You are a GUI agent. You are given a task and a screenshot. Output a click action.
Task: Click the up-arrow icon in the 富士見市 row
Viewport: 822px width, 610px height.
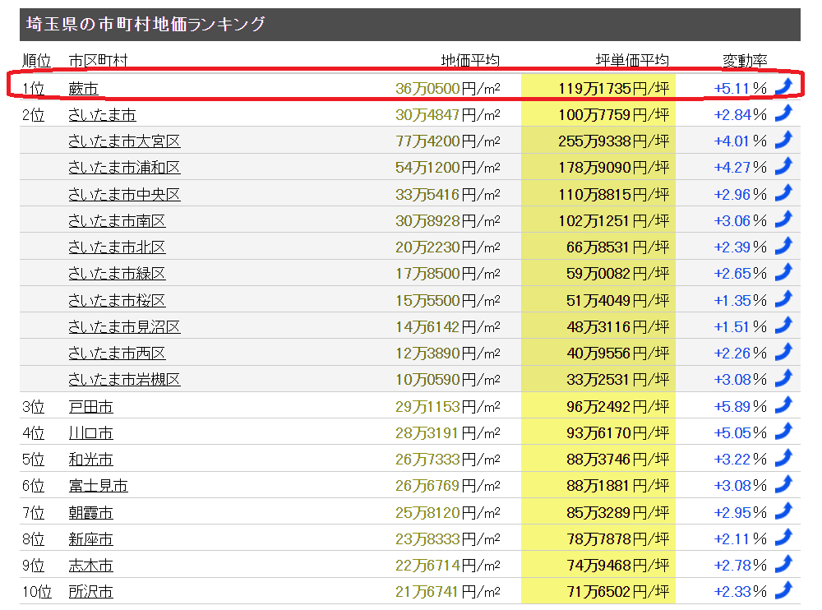[x=783, y=483]
